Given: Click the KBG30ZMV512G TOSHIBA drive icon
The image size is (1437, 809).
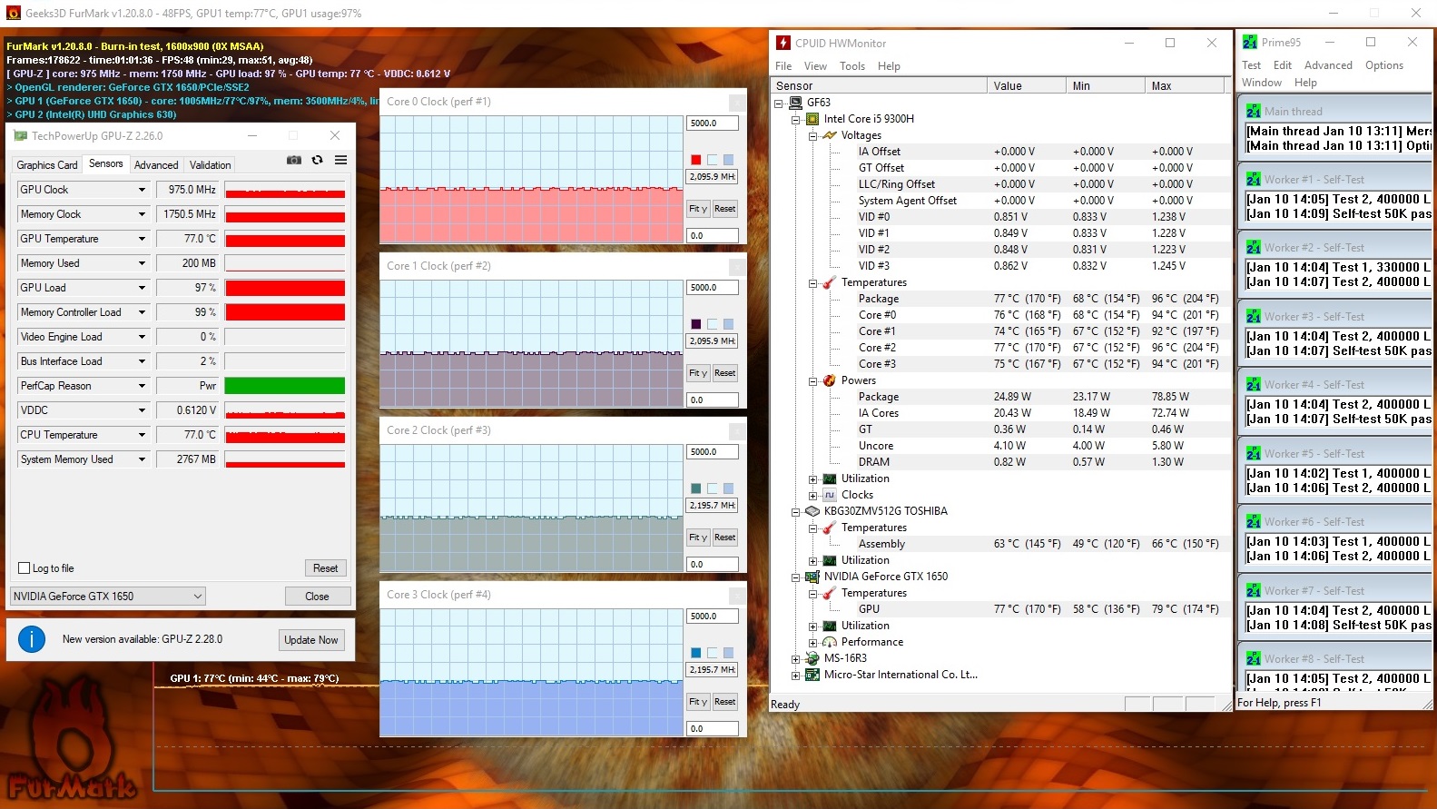Looking at the screenshot, I should click(812, 511).
